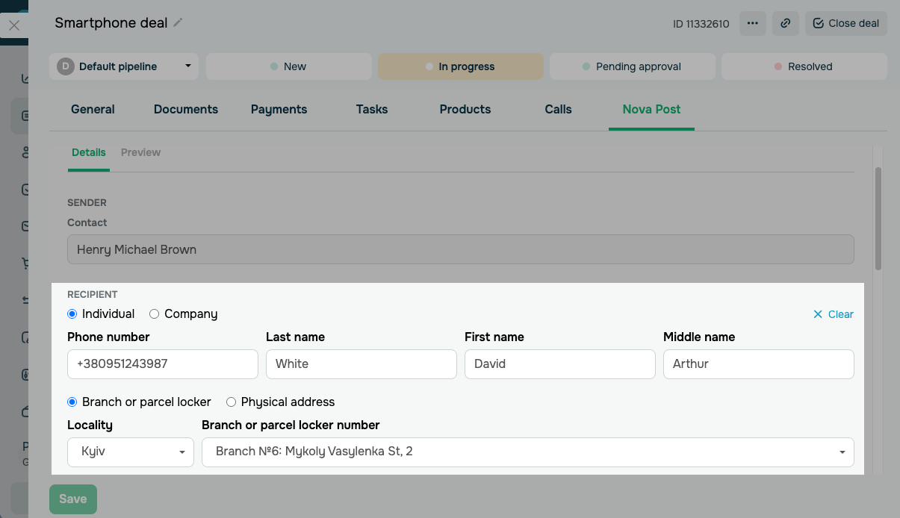The width and height of the screenshot is (900, 518).
Task: Copy the deal link via the chain icon
Action: pos(786,23)
